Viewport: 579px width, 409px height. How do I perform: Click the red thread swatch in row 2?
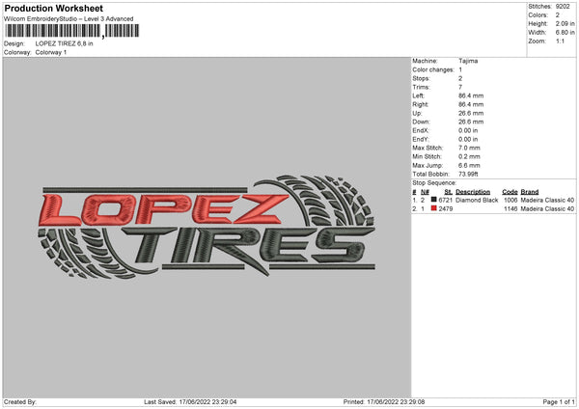434,208
